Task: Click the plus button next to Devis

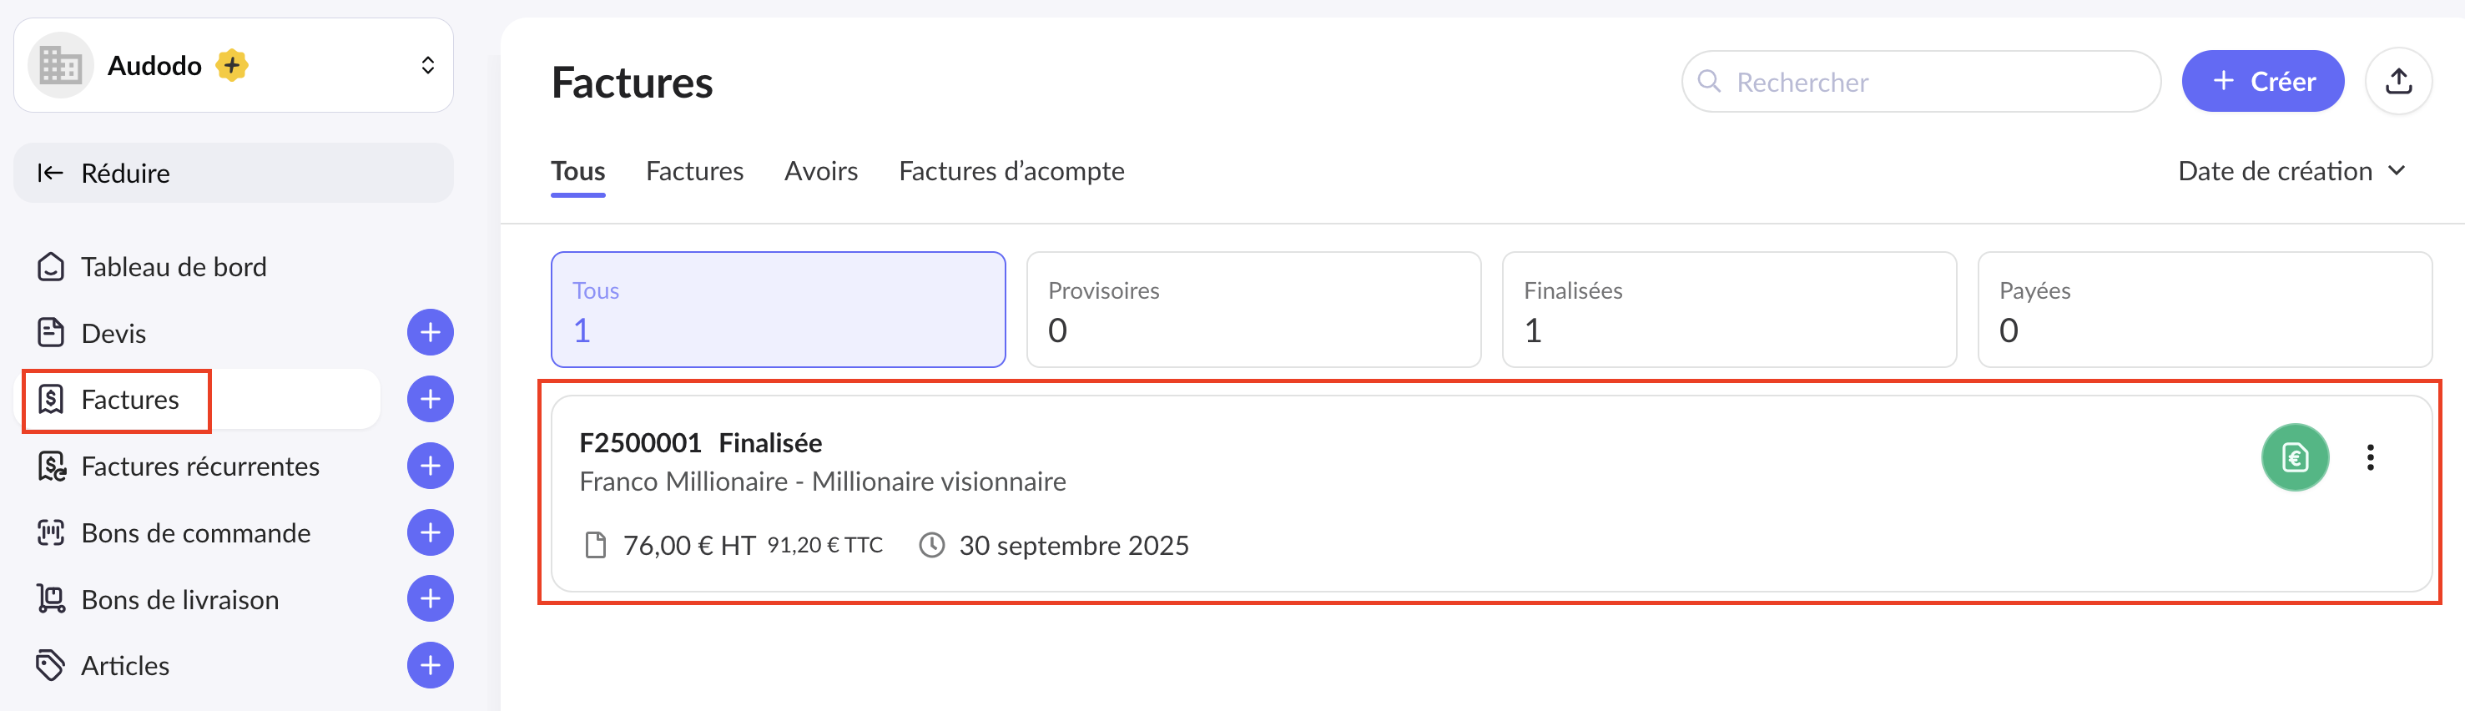Action: point(430,332)
